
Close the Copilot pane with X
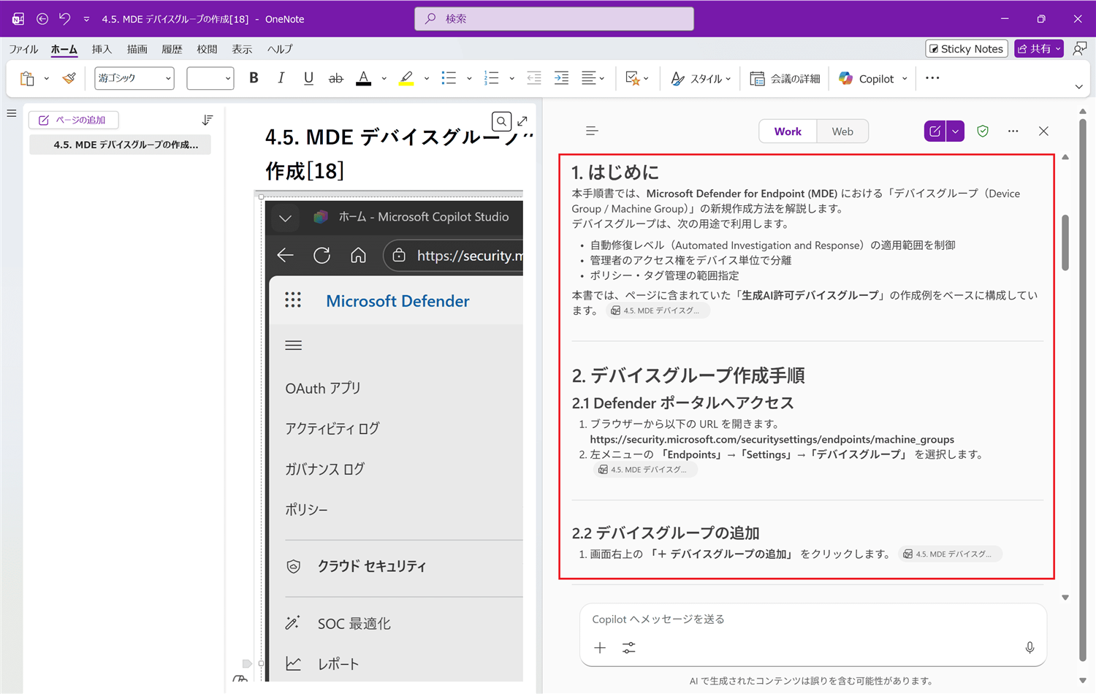coord(1043,131)
